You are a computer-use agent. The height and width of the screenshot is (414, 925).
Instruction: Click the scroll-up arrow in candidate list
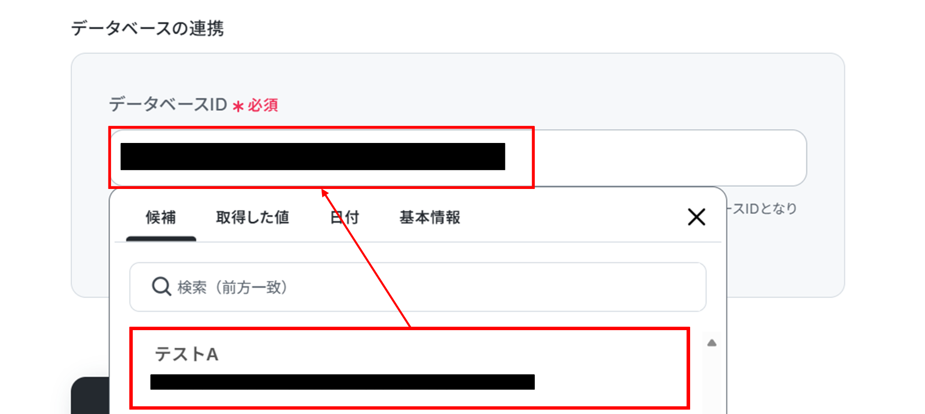712,343
